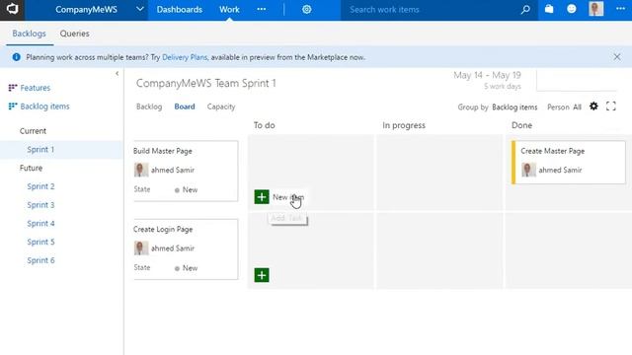The width and height of the screenshot is (632, 355).
Task: Click the Done column header
Action: [x=521, y=125]
